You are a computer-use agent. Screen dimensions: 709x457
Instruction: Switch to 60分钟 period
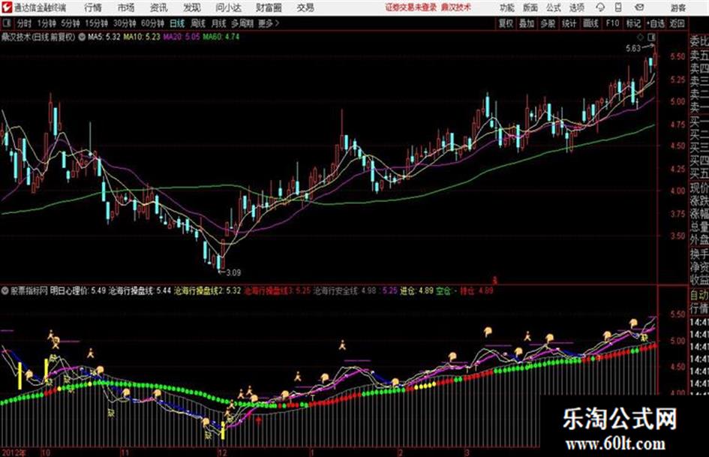pyautogui.click(x=152, y=23)
